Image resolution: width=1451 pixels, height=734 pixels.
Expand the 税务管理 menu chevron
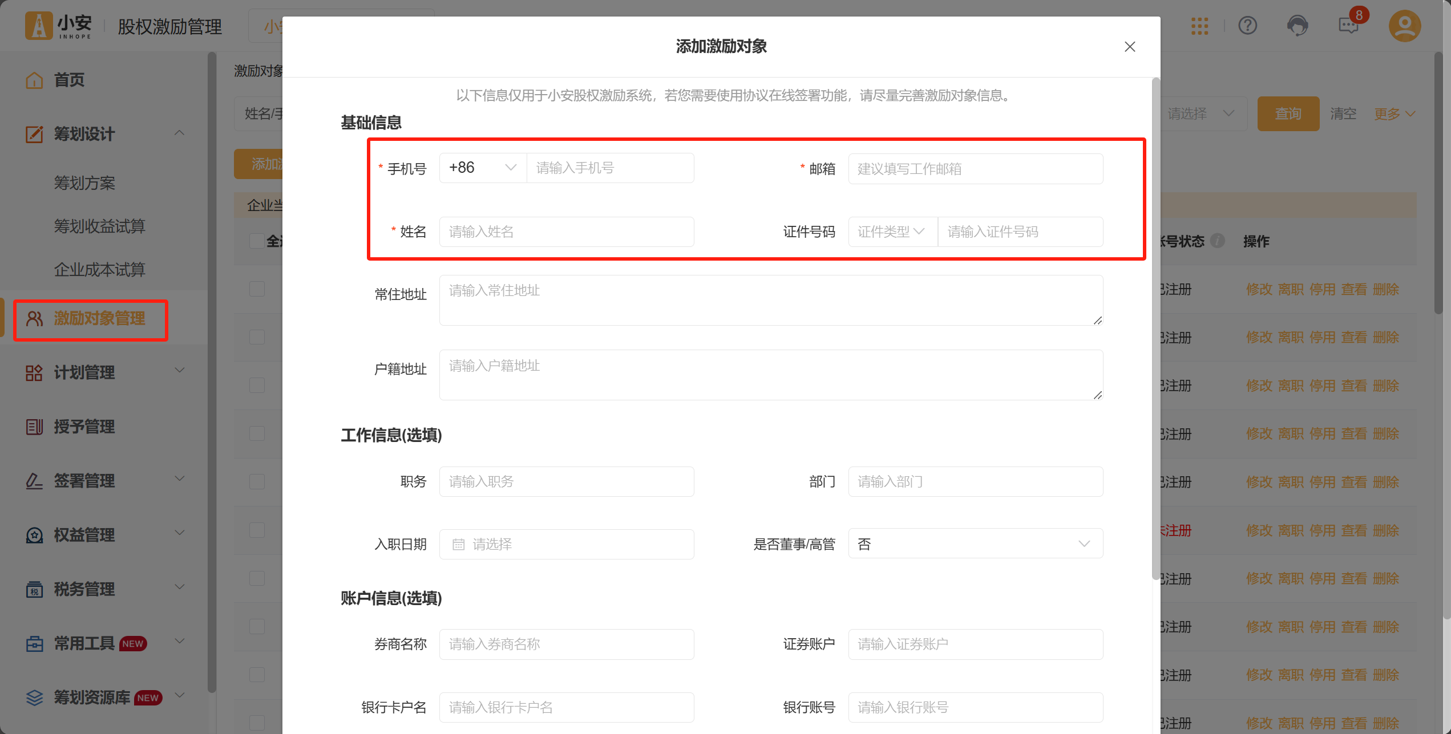(180, 587)
